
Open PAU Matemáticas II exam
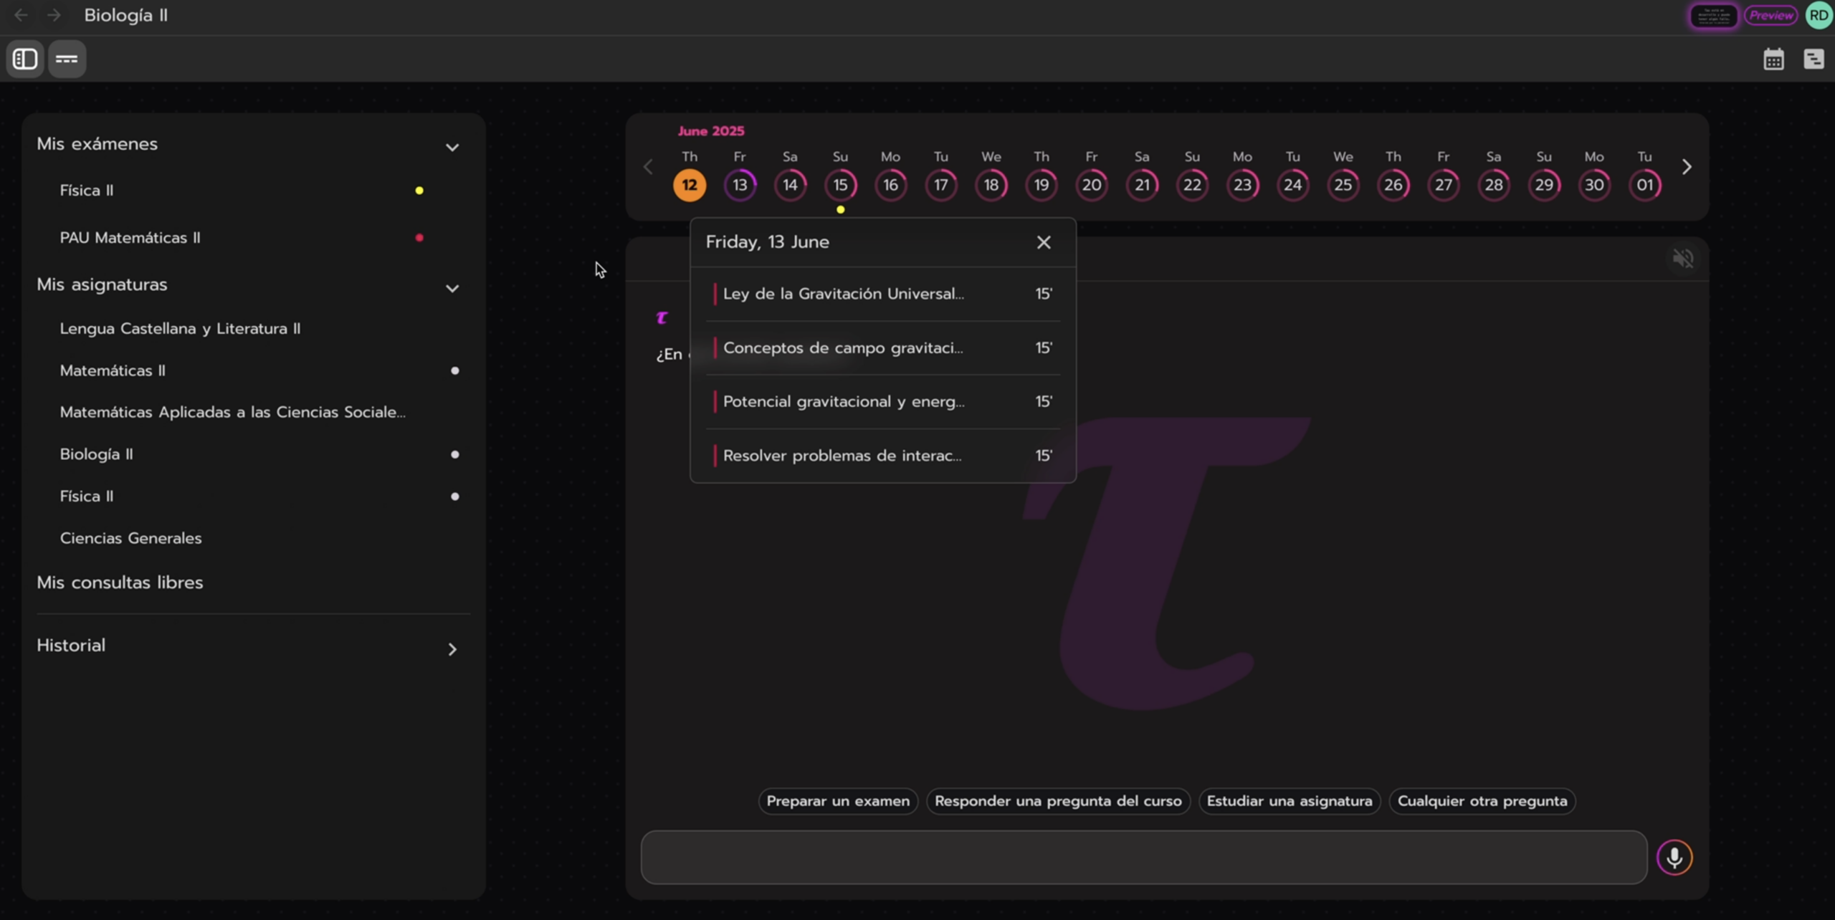(x=130, y=237)
